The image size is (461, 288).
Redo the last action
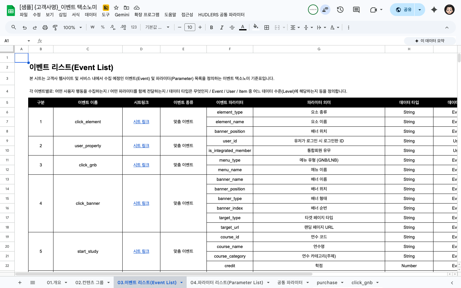pyautogui.click(x=35, y=28)
